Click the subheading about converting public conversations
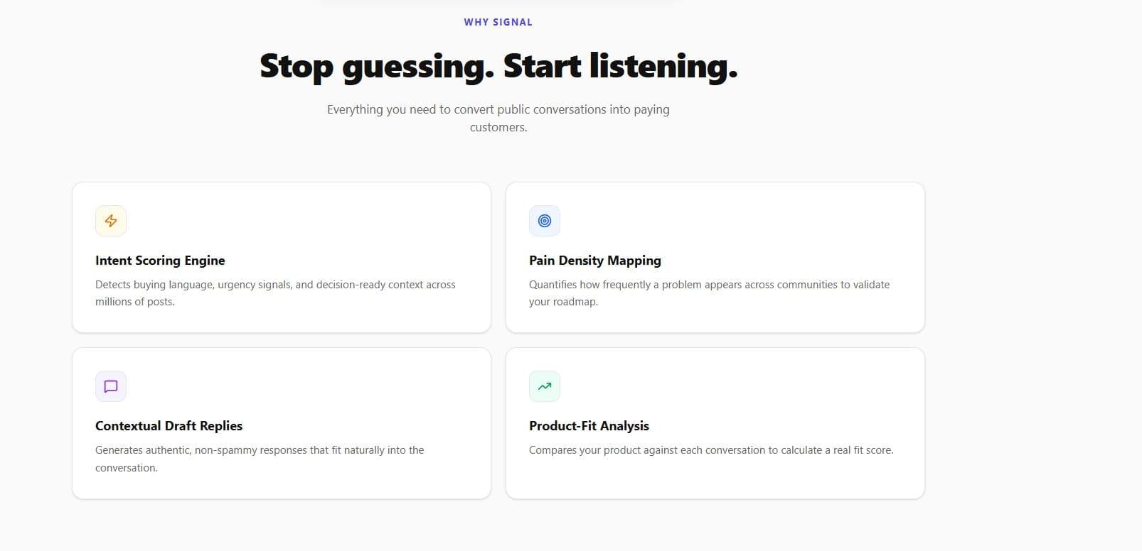The width and height of the screenshot is (1142, 551). coord(498,118)
